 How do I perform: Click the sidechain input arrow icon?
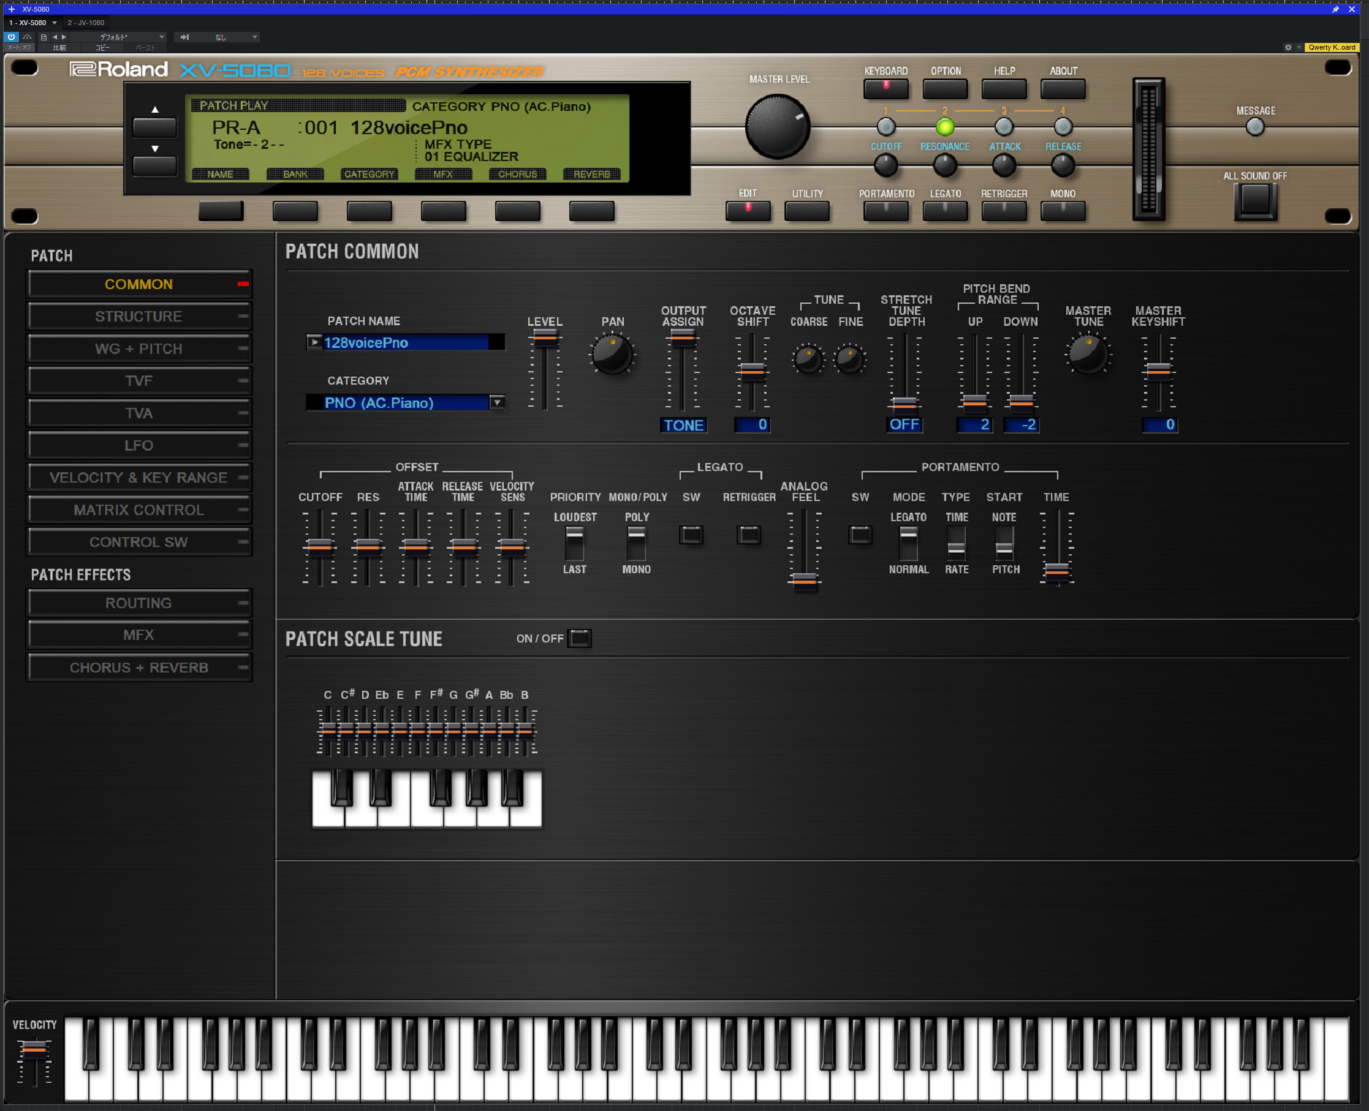184,37
